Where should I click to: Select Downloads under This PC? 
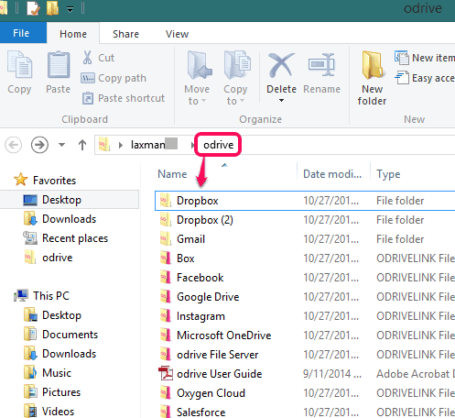coord(70,354)
